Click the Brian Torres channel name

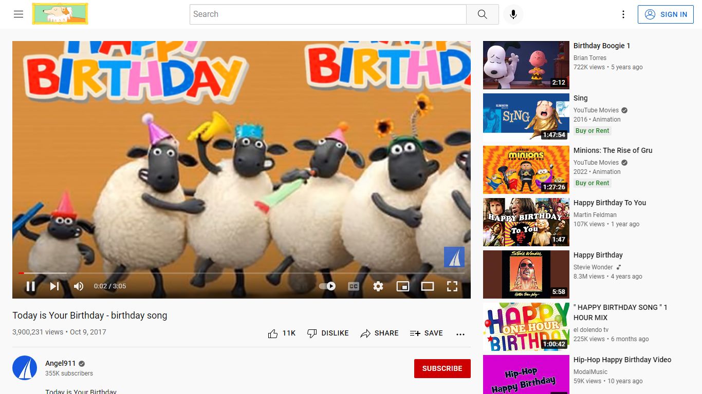click(x=590, y=58)
